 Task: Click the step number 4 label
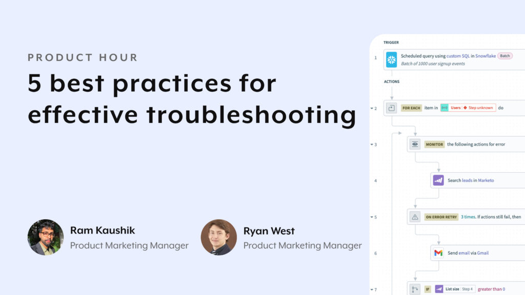tap(375, 181)
